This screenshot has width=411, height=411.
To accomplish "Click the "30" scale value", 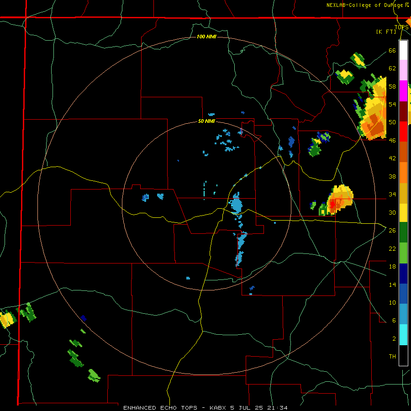I will [x=392, y=212].
